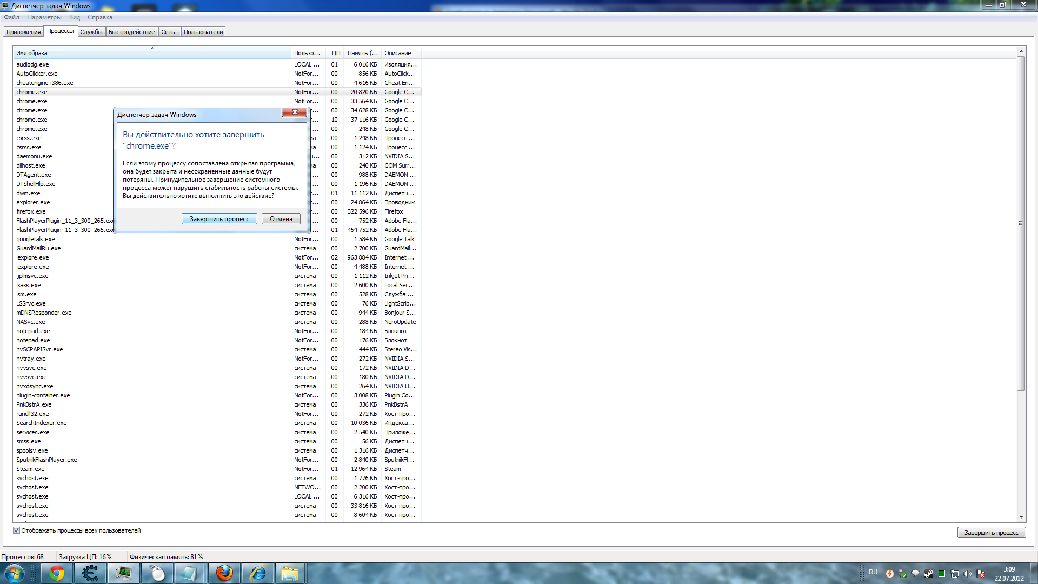Toggle show processes from all users checkbox
Image resolution: width=1038 pixels, height=584 pixels.
[x=16, y=530]
